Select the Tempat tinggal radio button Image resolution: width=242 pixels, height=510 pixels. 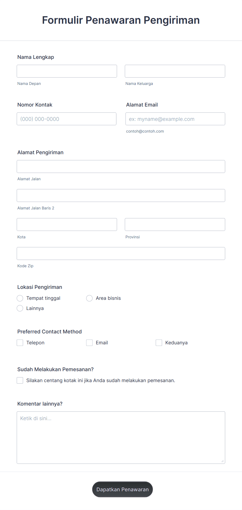tap(20, 298)
